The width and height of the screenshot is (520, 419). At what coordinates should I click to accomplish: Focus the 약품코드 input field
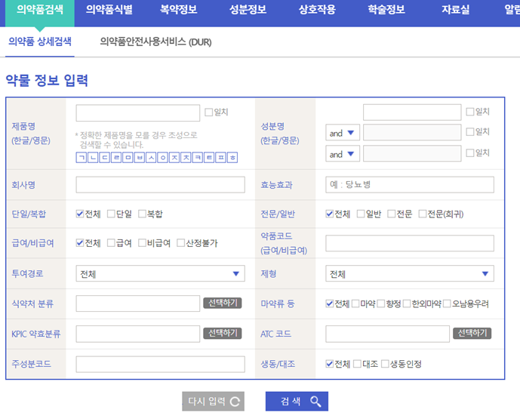point(410,243)
